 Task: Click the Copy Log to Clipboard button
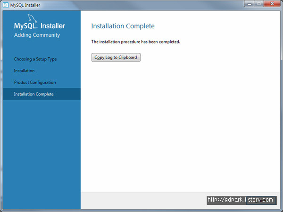click(x=116, y=57)
